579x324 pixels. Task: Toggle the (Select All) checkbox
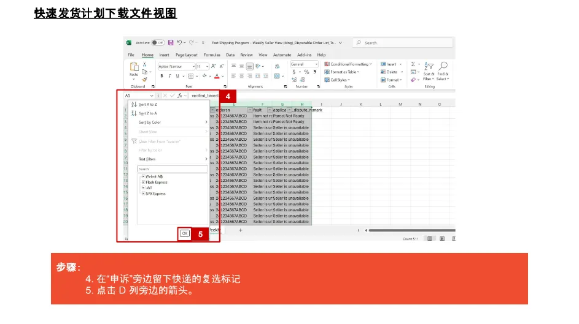(143, 176)
